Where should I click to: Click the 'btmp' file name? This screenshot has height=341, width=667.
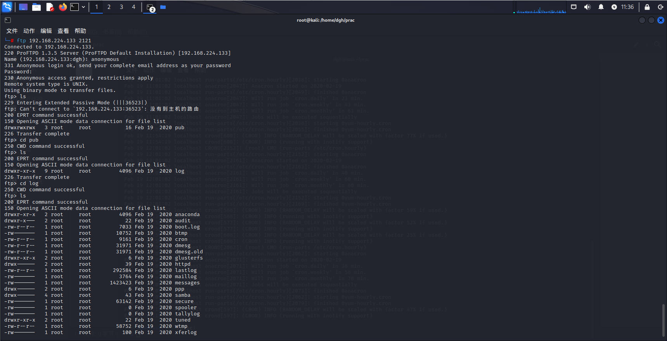point(181,233)
